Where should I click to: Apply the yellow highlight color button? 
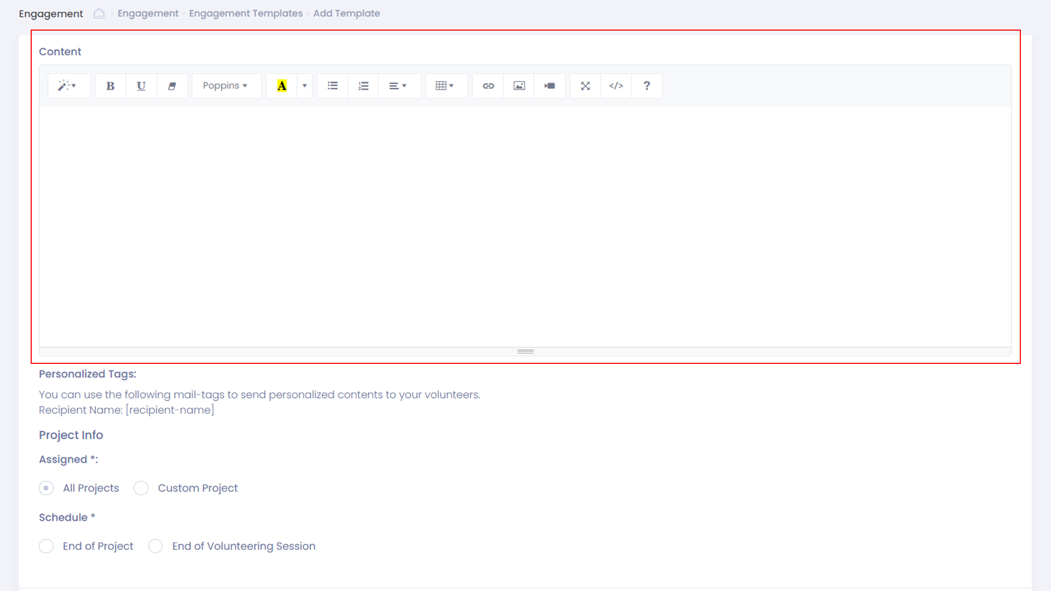[281, 86]
